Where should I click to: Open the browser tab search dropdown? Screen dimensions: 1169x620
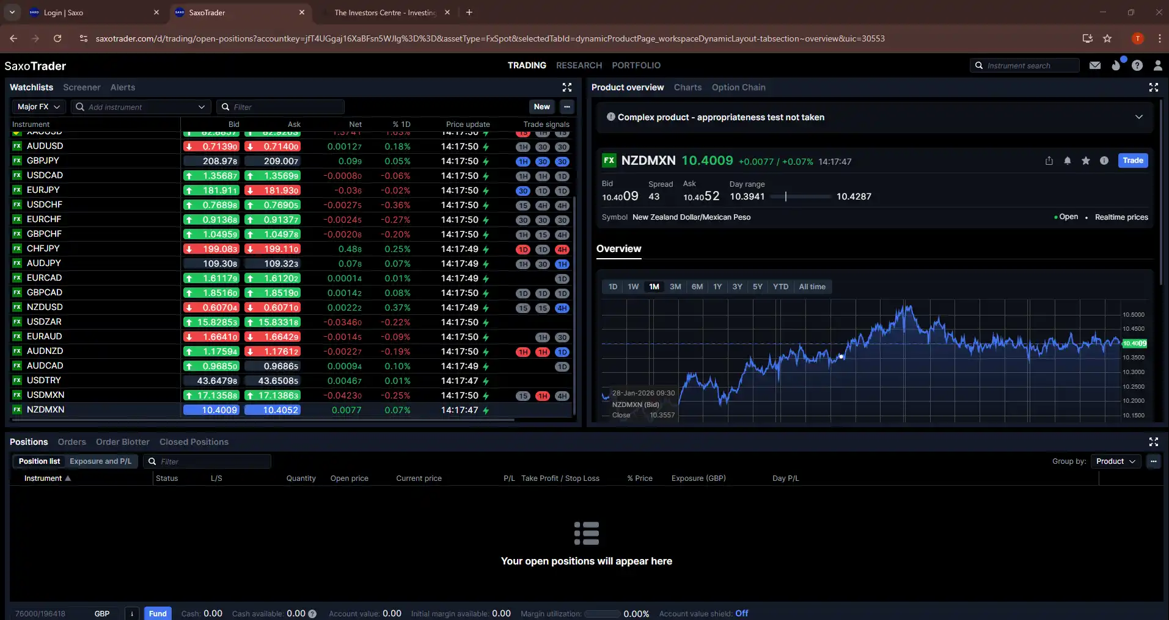[x=12, y=12]
